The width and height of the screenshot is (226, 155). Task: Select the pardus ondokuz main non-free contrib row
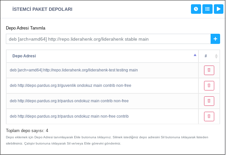tap(69, 116)
